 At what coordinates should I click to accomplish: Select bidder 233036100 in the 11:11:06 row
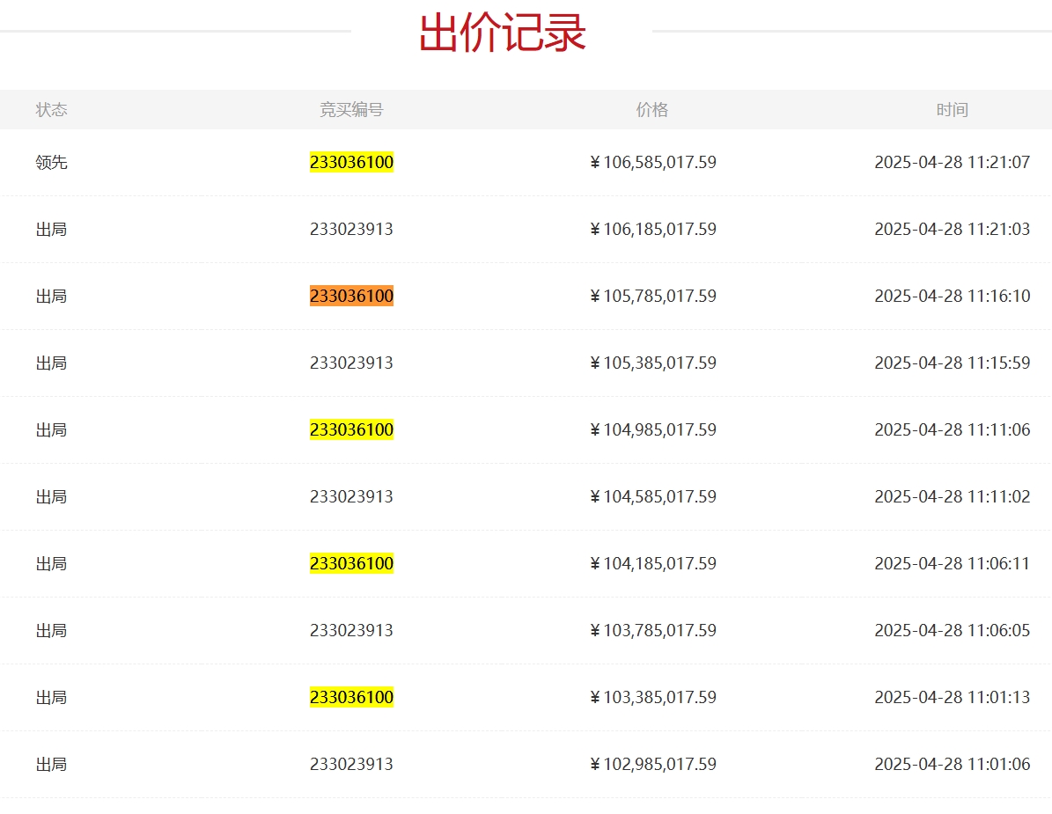pyautogui.click(x=351, y=429)
